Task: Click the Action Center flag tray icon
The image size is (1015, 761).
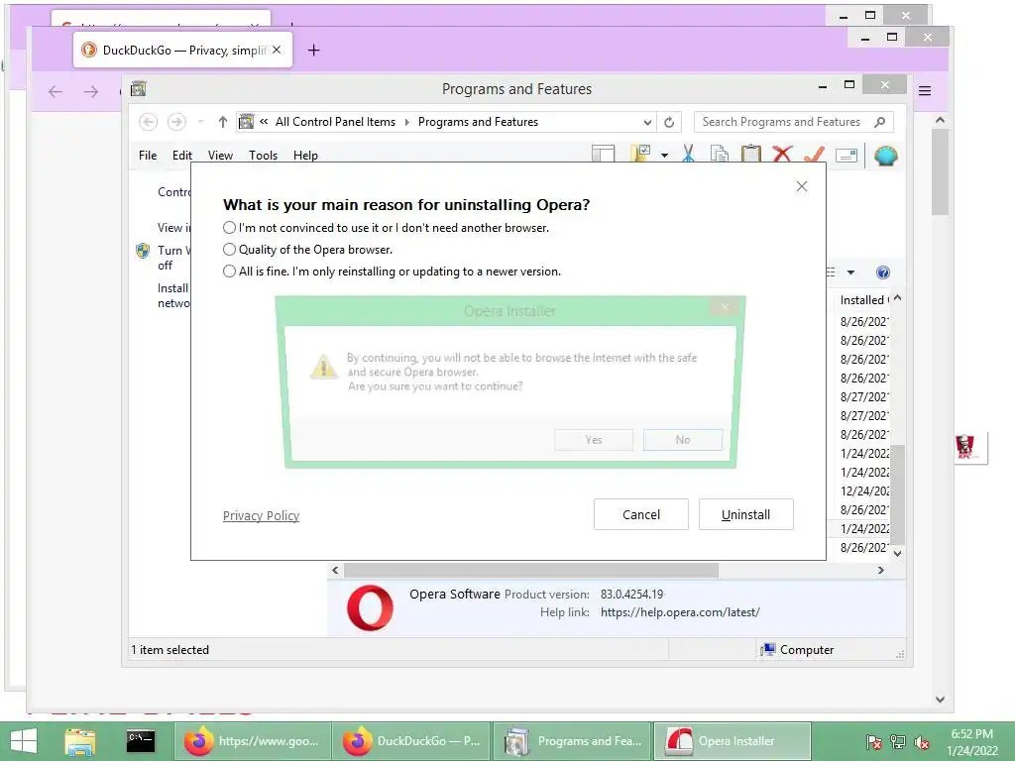Action: pos(873,742)
